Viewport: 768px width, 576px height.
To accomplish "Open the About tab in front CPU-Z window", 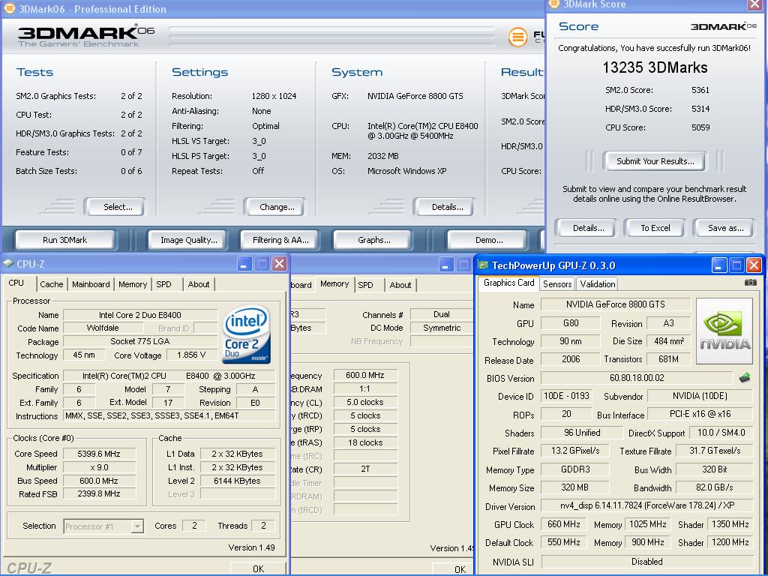I will pos(198,284).
